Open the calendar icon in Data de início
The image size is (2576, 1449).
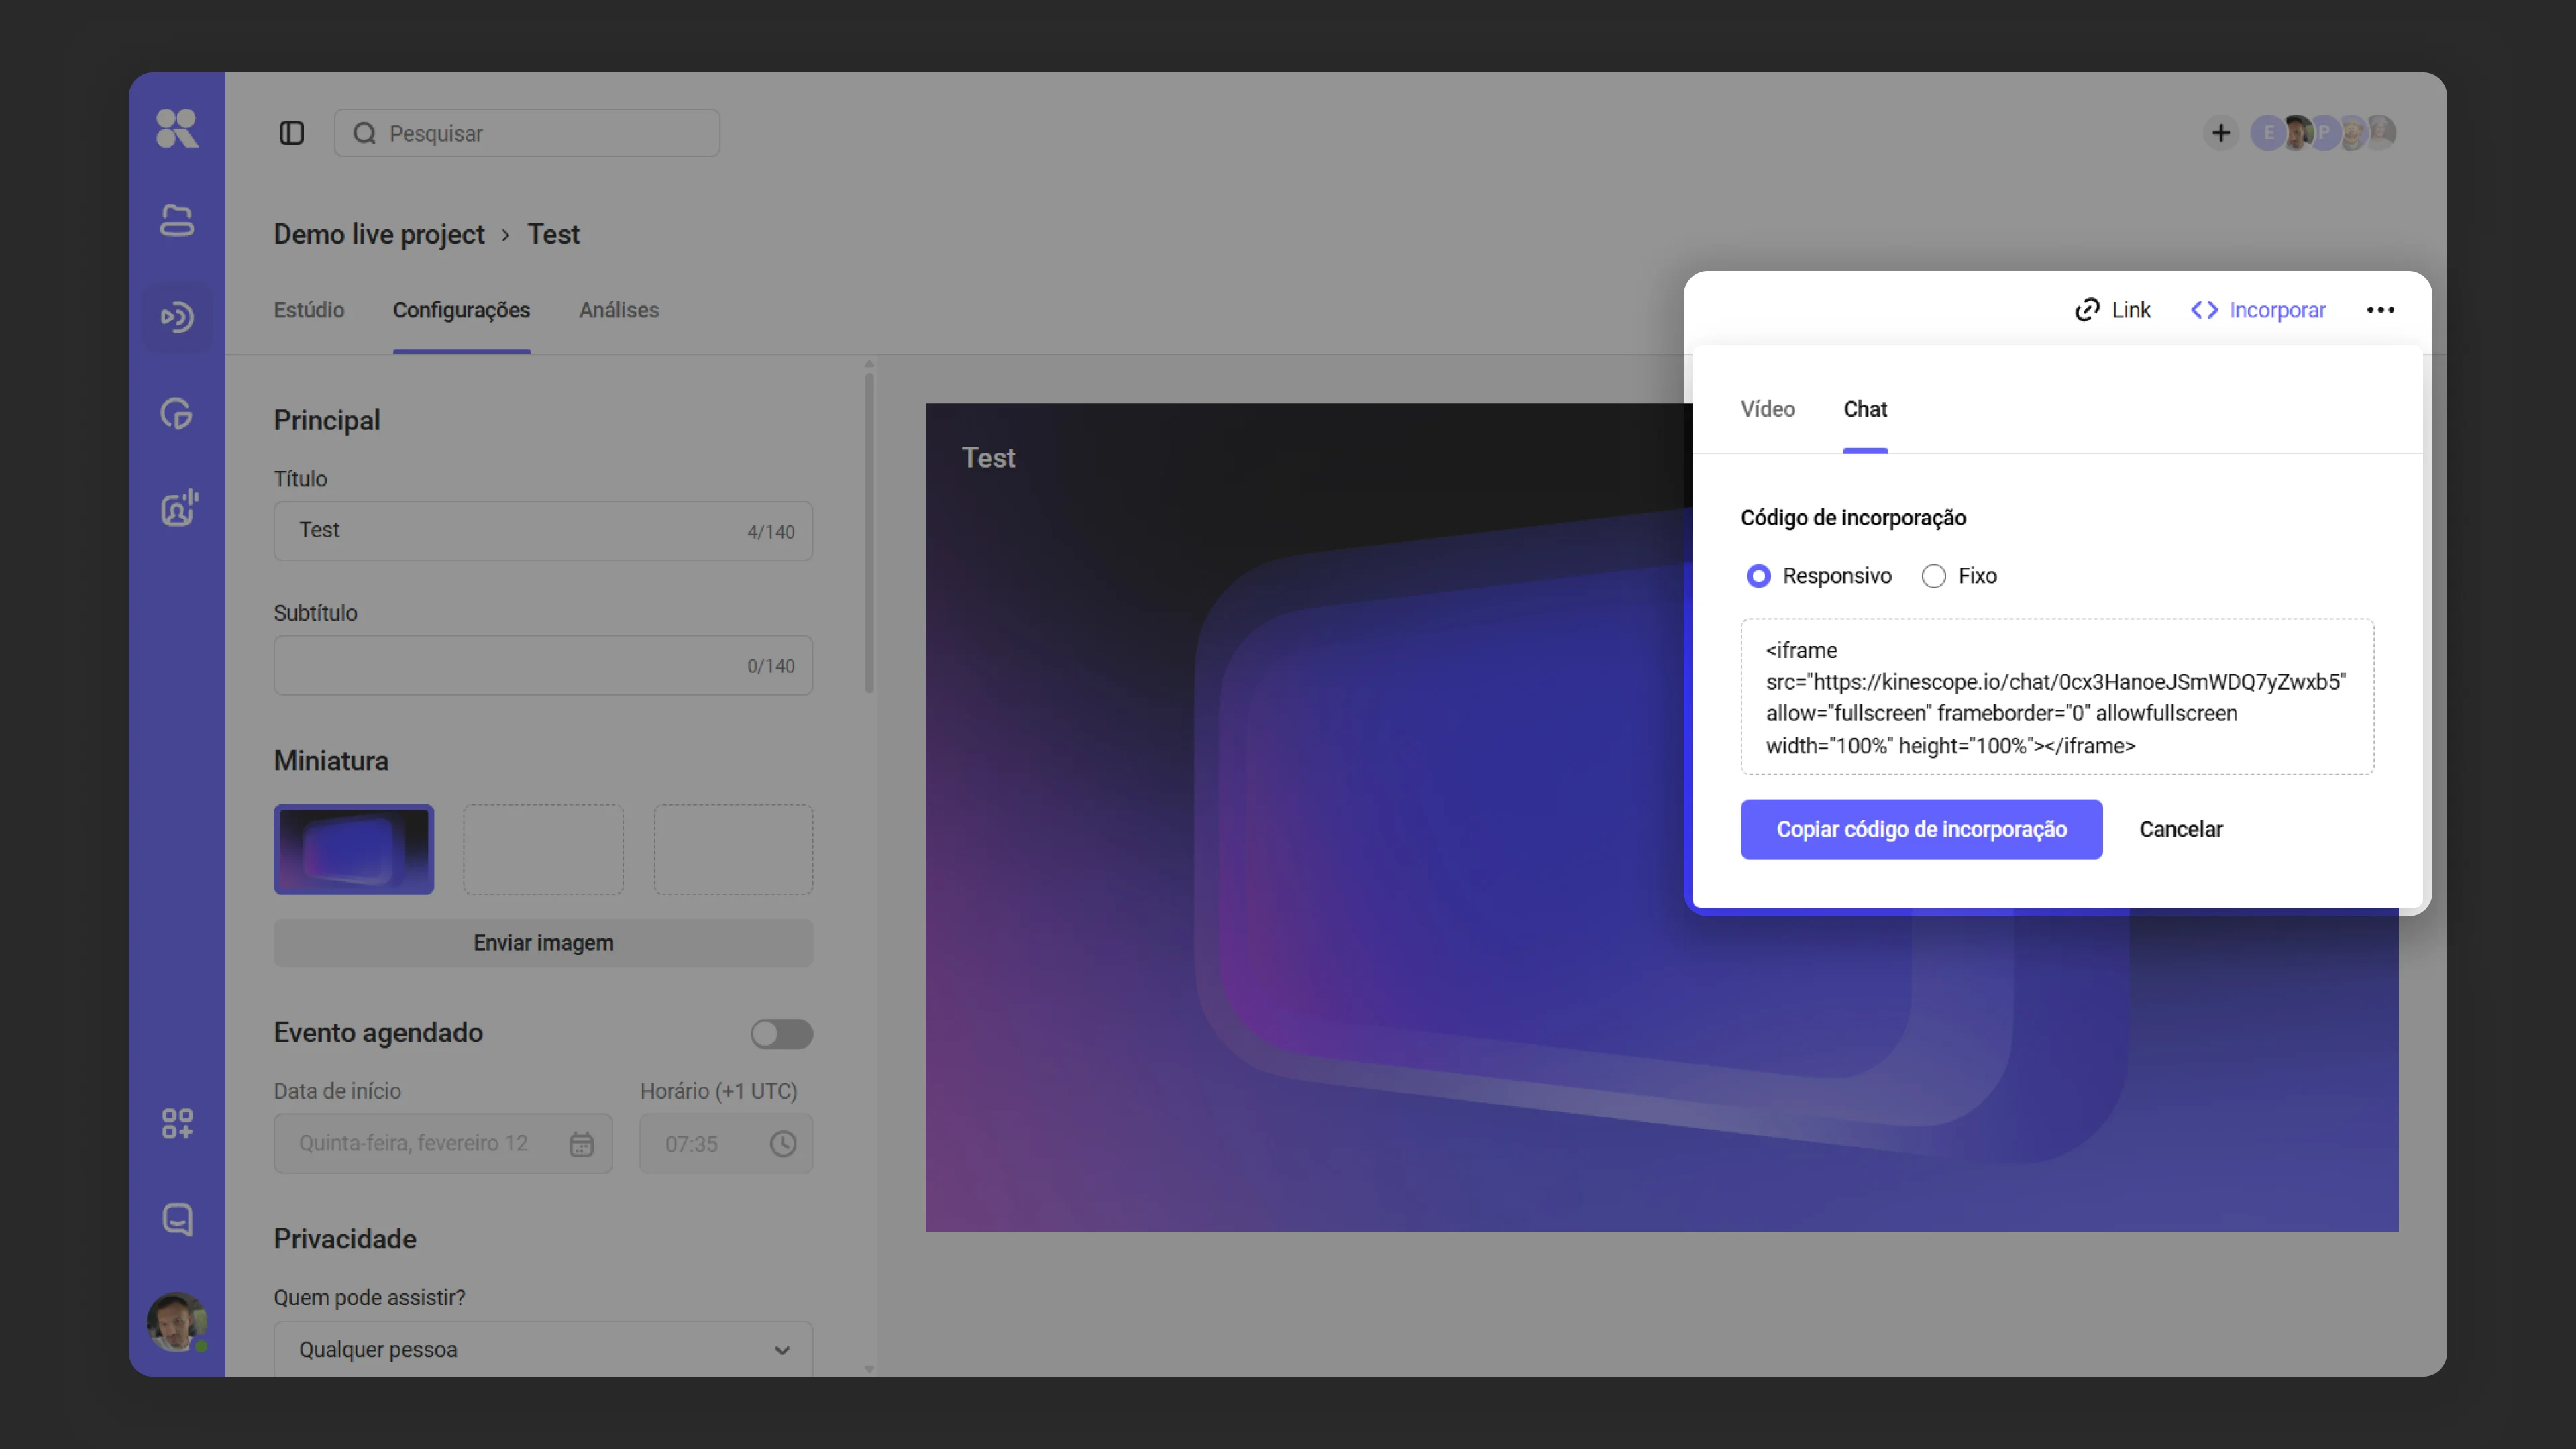click(x=581, y=1144)
